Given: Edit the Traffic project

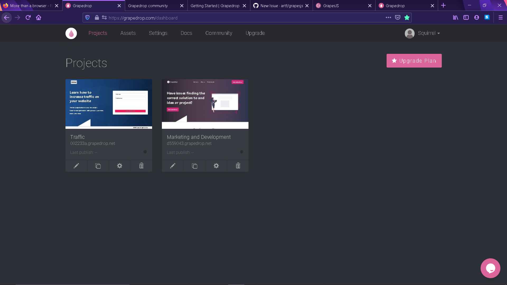Looking at the screenshot, I should pos(76,166).
